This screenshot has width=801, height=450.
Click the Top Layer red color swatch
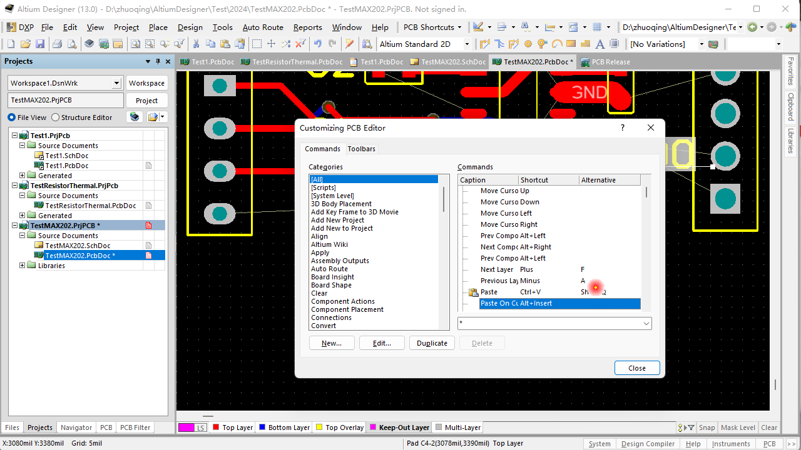(216, 427)
